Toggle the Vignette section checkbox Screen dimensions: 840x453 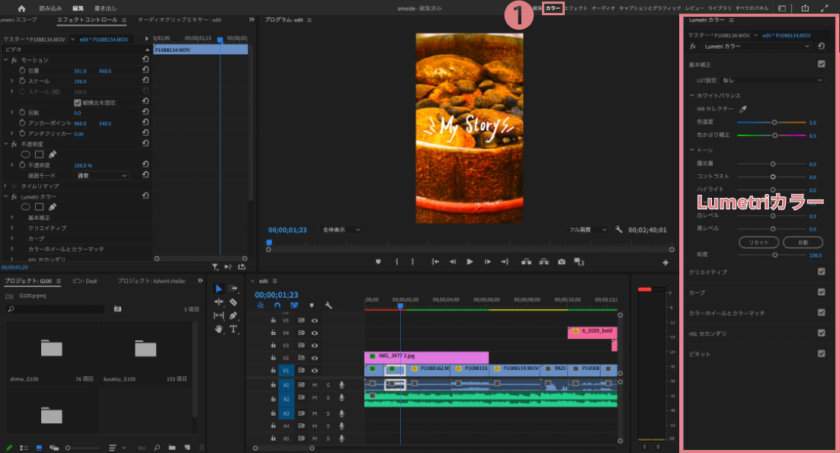(x=821, y=353)
